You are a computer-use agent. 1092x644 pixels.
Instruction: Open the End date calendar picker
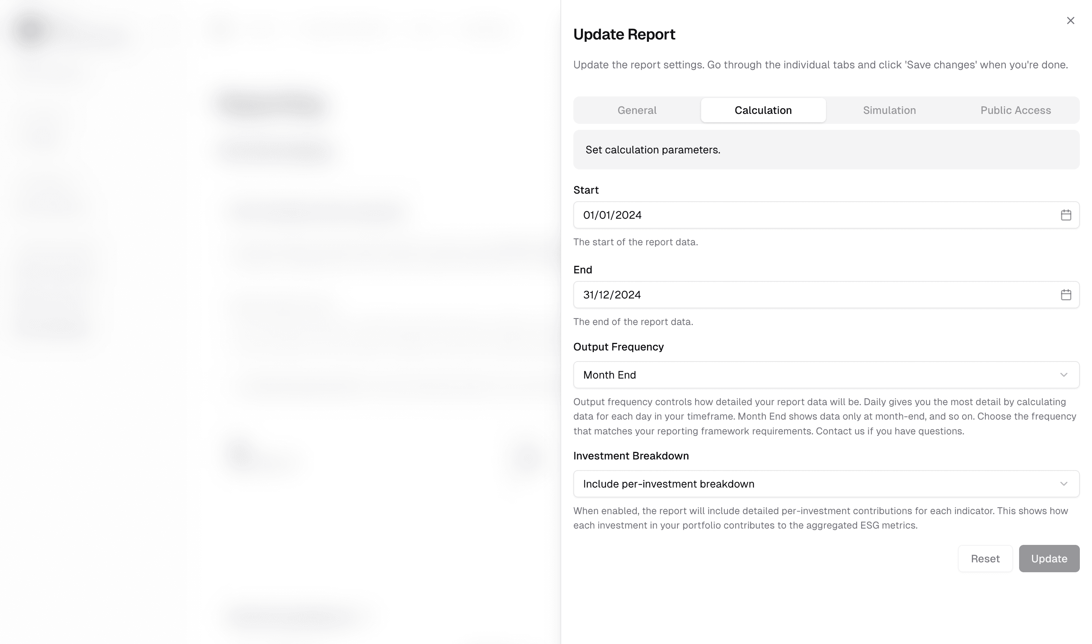pos(1067,295)
